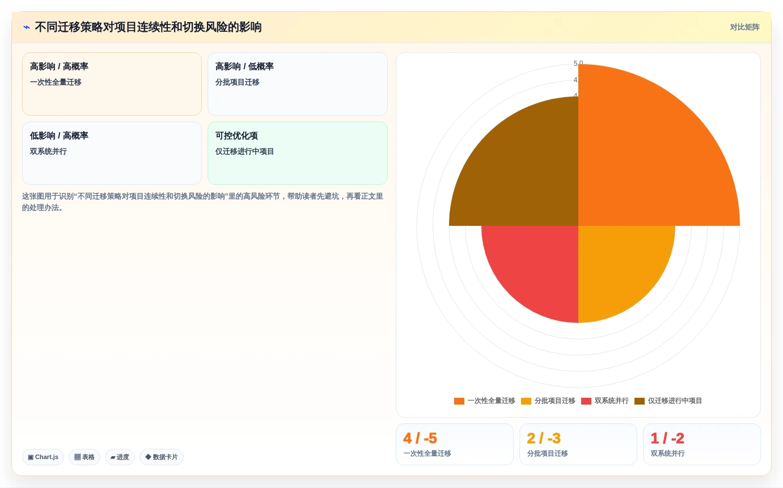Click the 数据卡片 tag chip

click(x=162, y=457)
